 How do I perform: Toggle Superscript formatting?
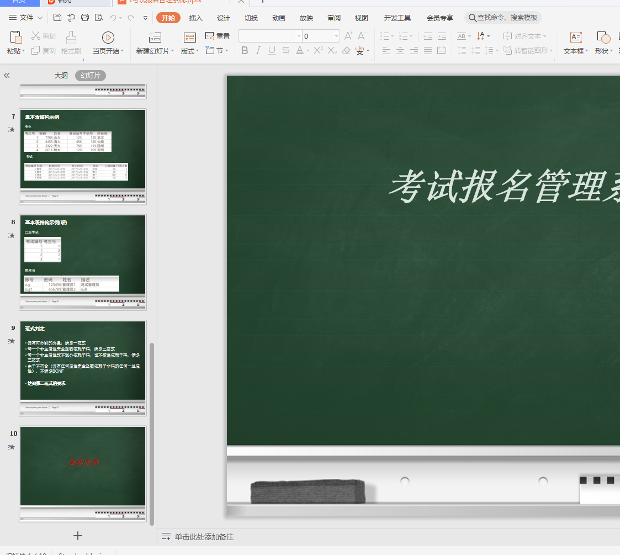pos(319,50)
